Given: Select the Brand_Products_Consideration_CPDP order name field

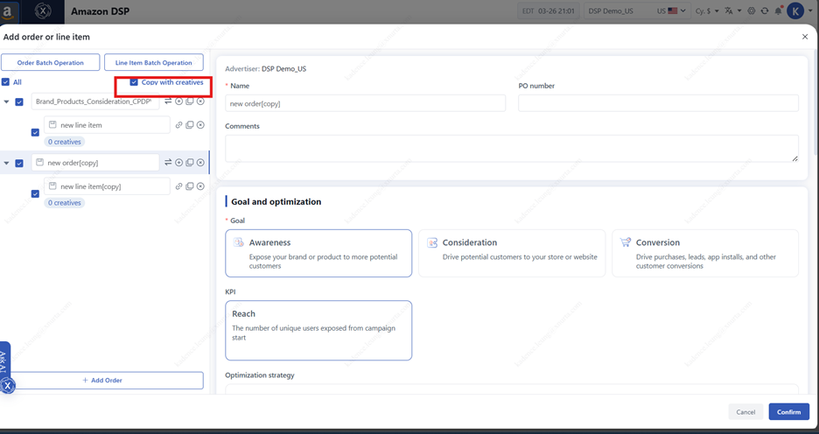Looking at the screenshot, I should tap(95, 101).
